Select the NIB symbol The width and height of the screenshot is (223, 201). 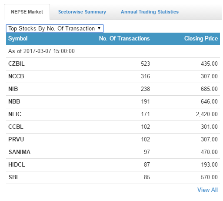[13, 89]
